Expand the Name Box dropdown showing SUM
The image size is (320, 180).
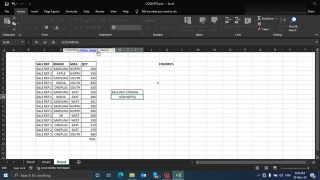tap(22, 42)
